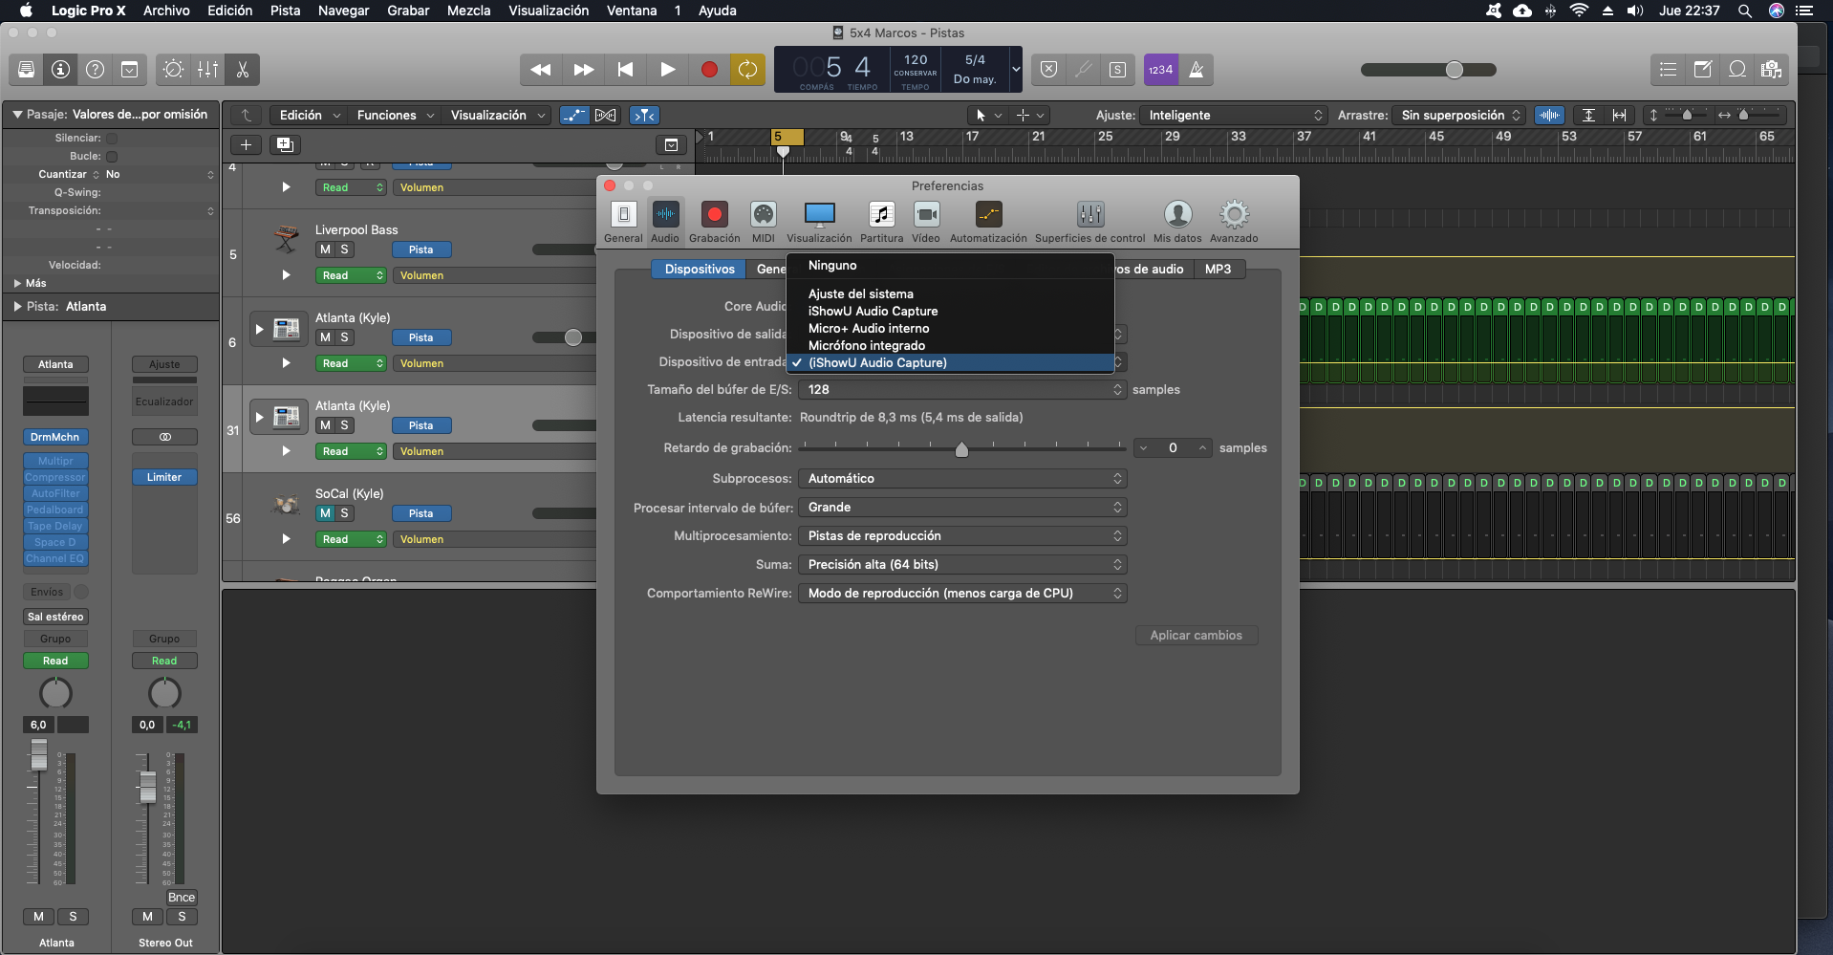Click the Aplicar cambios button

[1196, 636]
